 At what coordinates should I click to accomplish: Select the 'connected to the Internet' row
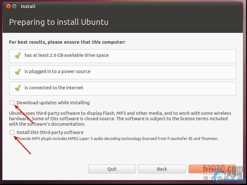coord(123,88)
